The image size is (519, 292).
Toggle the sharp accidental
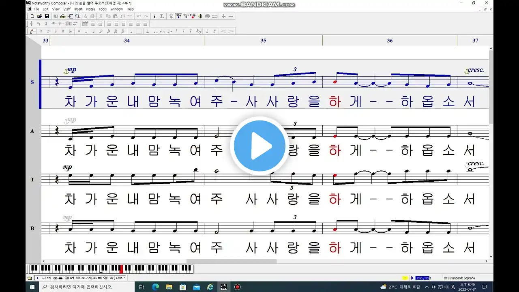point(48,31)
